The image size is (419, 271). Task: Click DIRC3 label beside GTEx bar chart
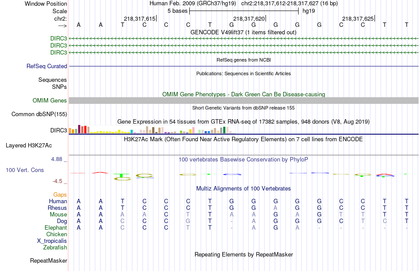point(59,130)
